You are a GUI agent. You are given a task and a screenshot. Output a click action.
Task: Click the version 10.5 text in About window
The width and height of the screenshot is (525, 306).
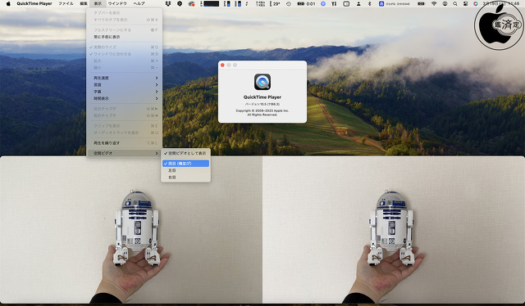tap(262, 104)
